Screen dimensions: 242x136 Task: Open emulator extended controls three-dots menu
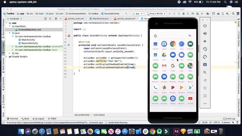coord(205,104)
